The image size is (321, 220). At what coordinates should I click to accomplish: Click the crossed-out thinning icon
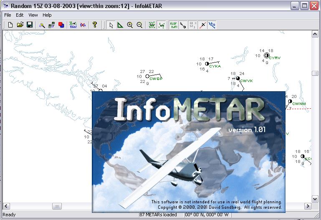click(x=83, y=25)
